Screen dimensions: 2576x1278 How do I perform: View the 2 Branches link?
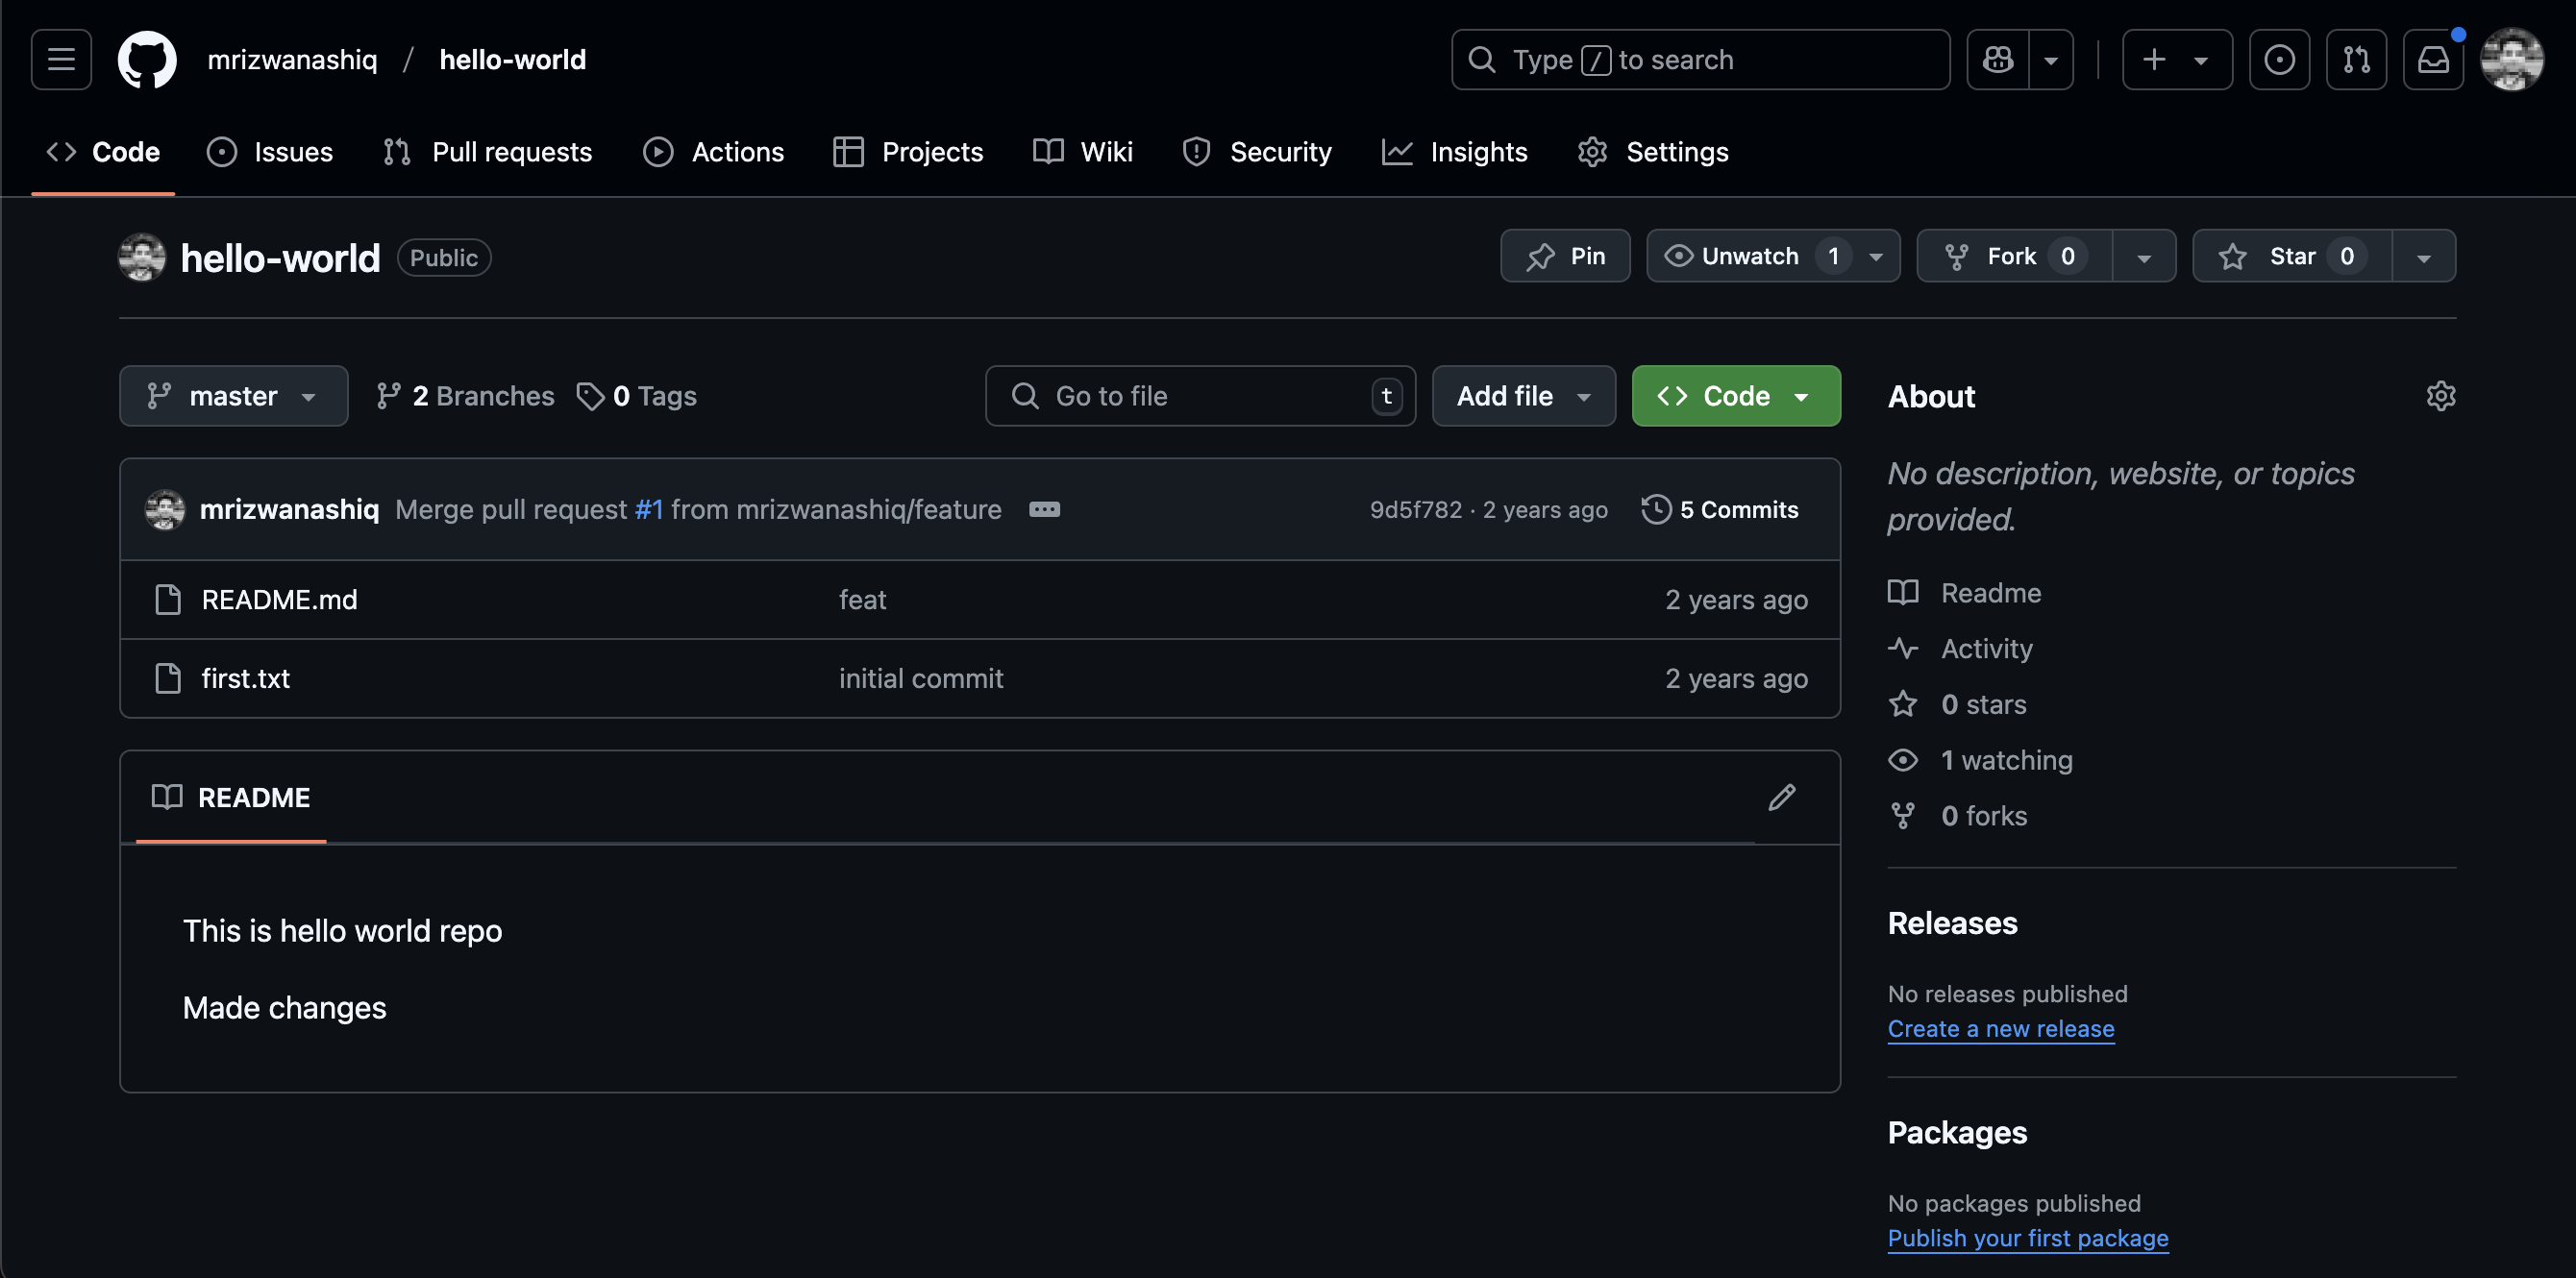(x=465, y=396)
